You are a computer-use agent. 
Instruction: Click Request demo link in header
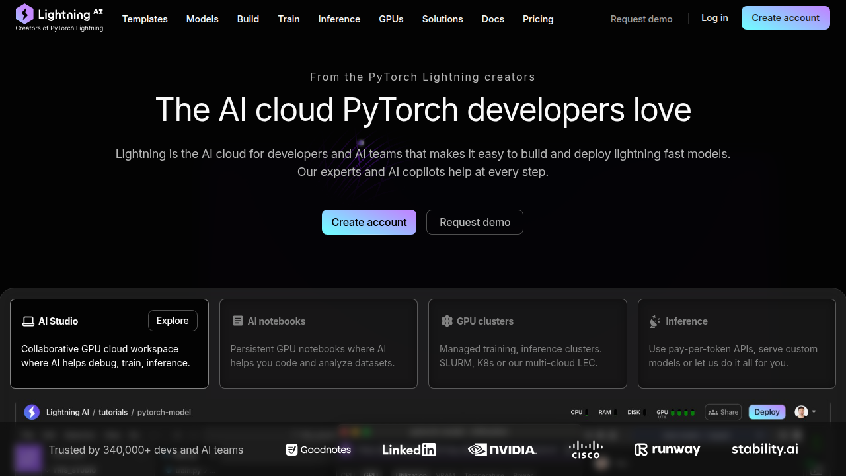click(641, 19)
